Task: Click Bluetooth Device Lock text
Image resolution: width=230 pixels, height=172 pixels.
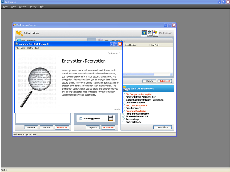Action: coord(137,117)
